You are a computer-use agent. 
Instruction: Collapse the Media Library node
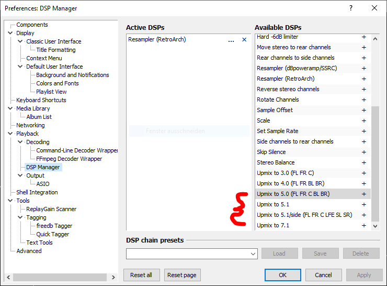tap(10, 108)
